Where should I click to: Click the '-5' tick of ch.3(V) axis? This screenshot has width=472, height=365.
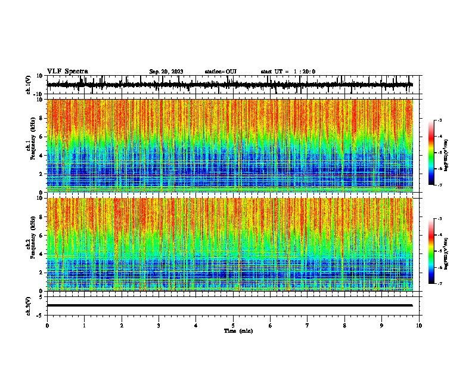pos(40,315)
